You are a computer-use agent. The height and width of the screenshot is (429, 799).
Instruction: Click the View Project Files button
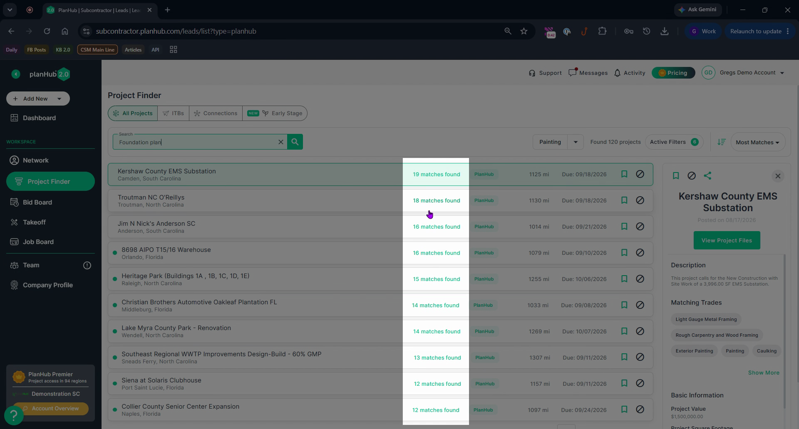727,240
